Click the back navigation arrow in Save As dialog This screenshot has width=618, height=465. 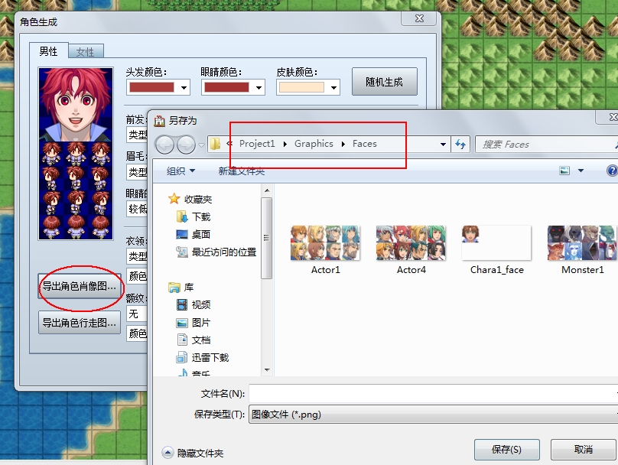(164, 145)
